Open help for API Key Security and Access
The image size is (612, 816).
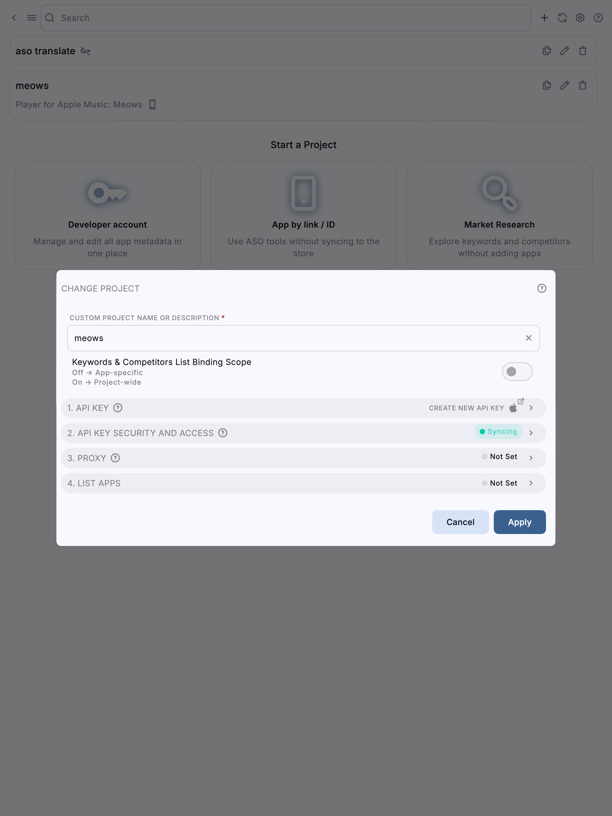223,433
